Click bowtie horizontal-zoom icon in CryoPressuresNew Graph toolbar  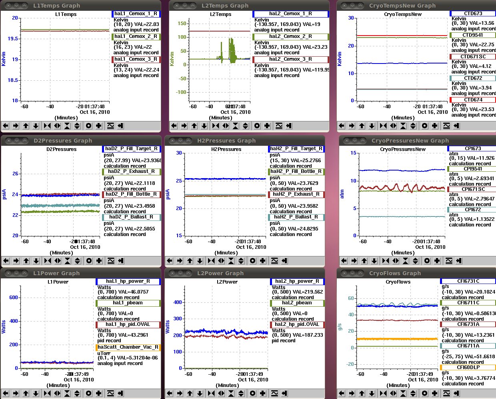(x=386, y=261)
